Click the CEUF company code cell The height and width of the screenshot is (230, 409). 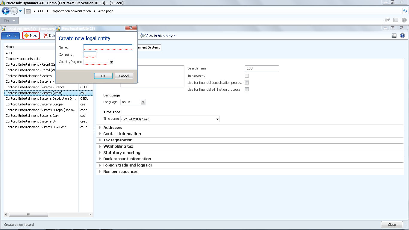[84, 87]
